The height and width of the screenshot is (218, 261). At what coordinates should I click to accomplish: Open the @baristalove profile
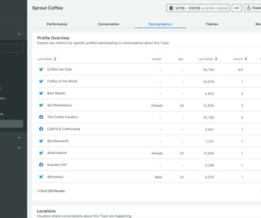pos(57,153)
